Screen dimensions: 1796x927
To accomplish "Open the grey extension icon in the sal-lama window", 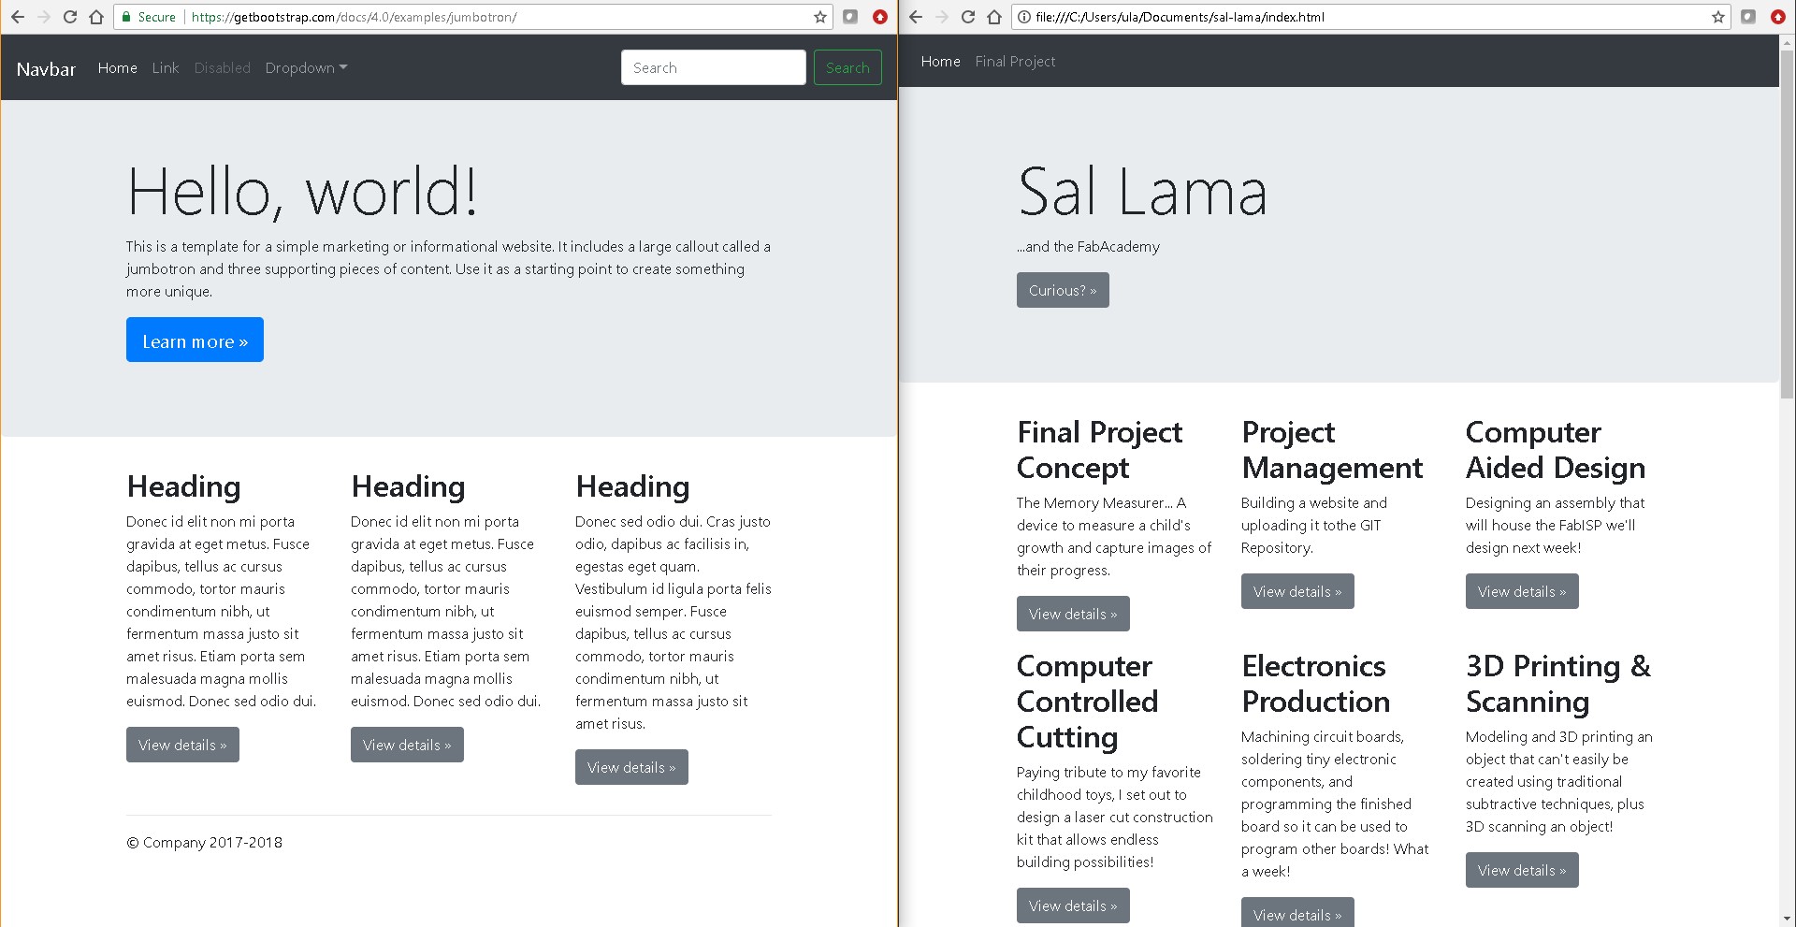I will (1748, 17).
